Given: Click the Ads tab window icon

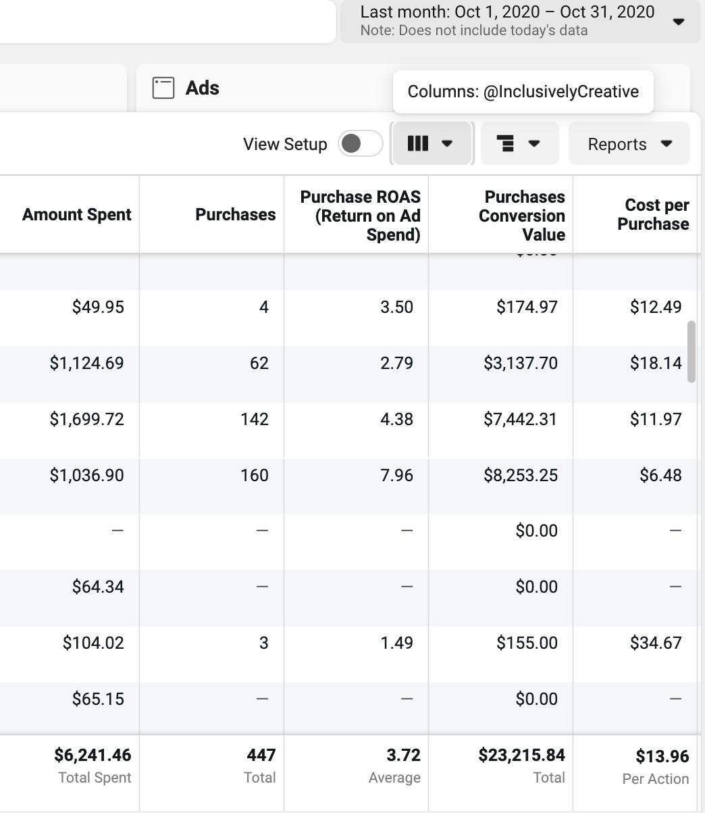Looking at the screenshot, I should [x=163, y=88].
